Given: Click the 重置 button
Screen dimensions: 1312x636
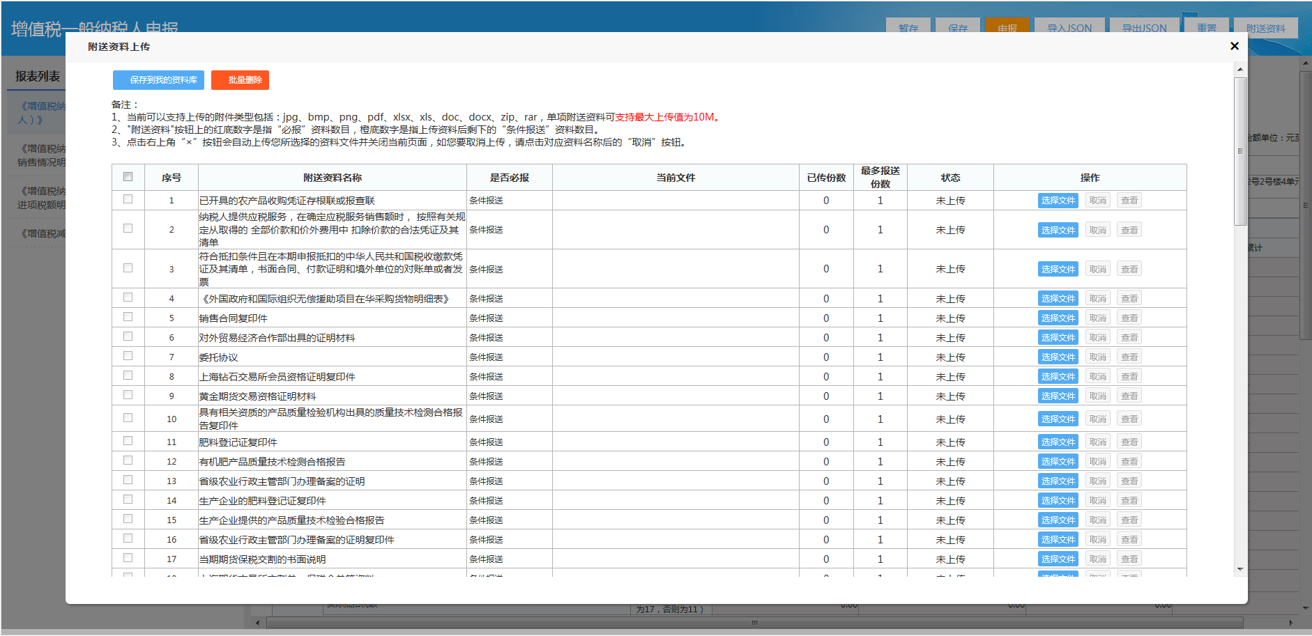Looking at the screenshot, I should [x=1207, y=26].
